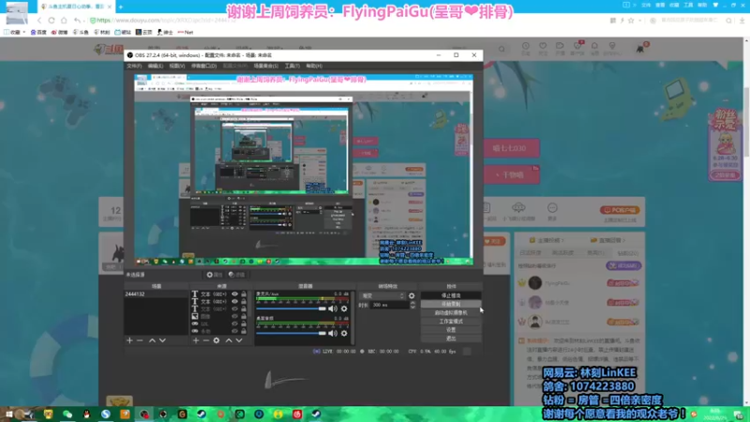Open 暗七七030 pink button on Douyu page
The width and height of the screenshot is (750, 422).
pos(511,148)
